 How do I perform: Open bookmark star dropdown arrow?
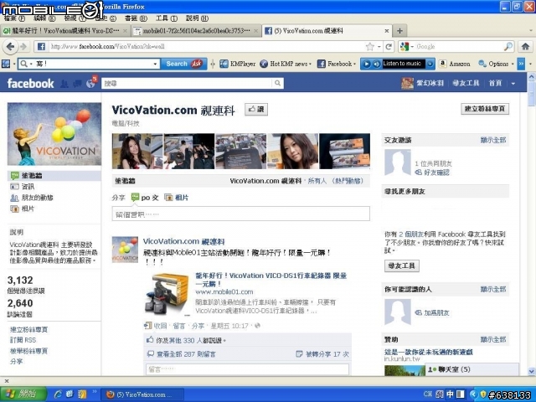click(379, 47)
